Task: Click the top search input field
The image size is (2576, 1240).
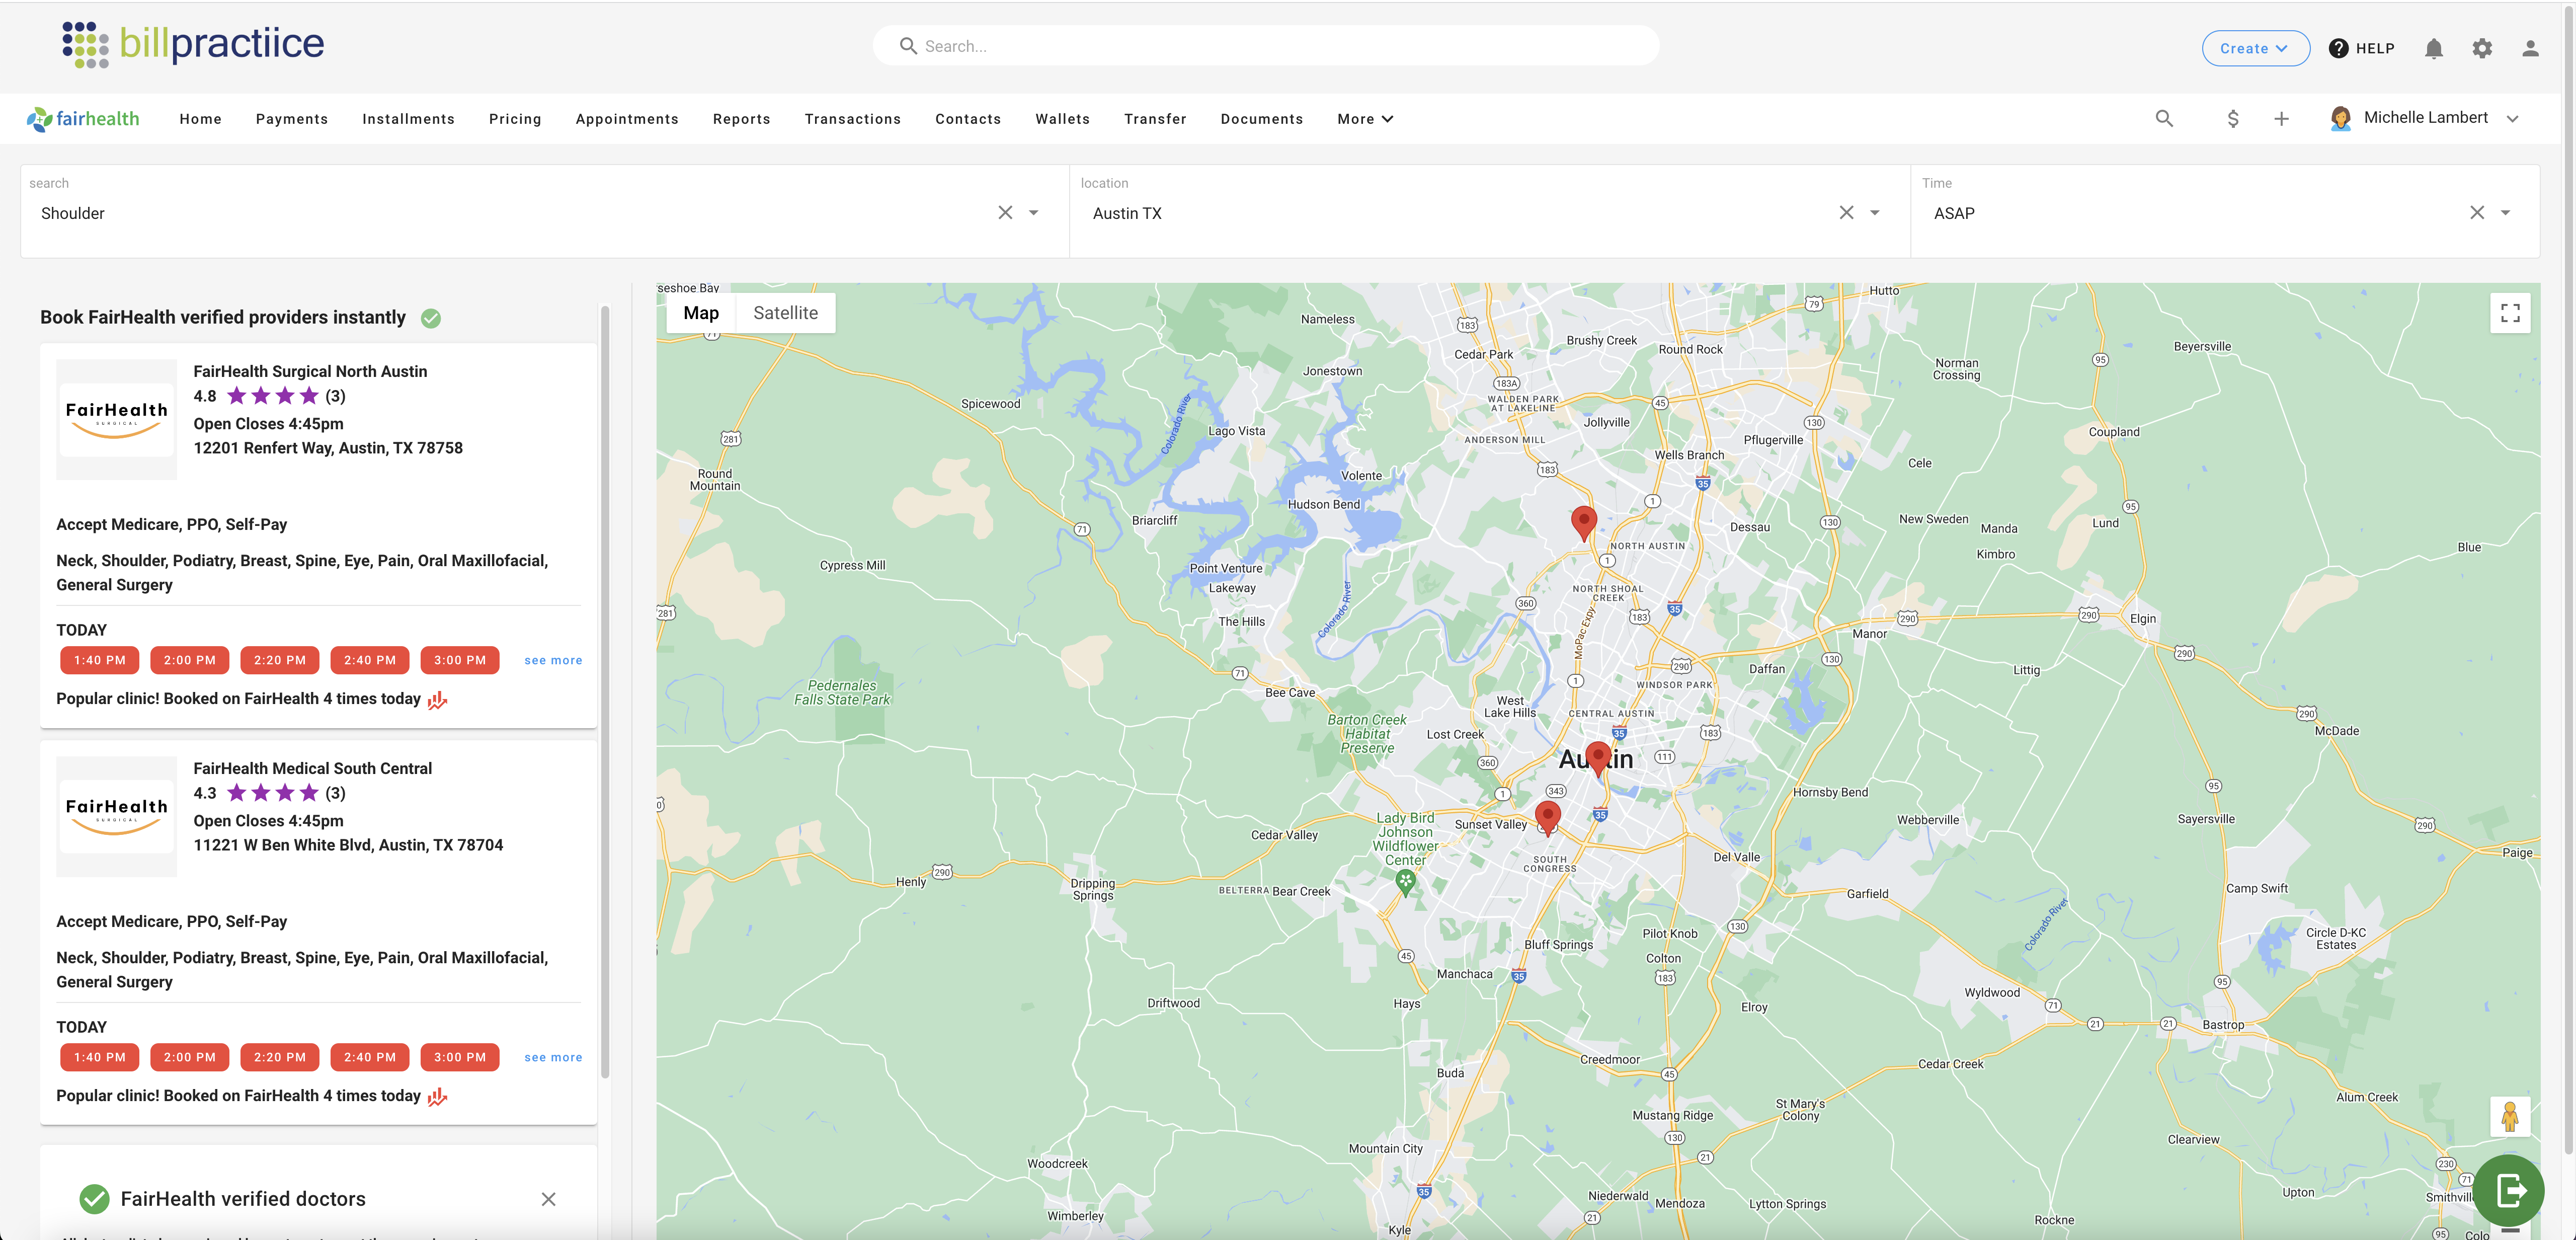Action: coord(1265,46)
